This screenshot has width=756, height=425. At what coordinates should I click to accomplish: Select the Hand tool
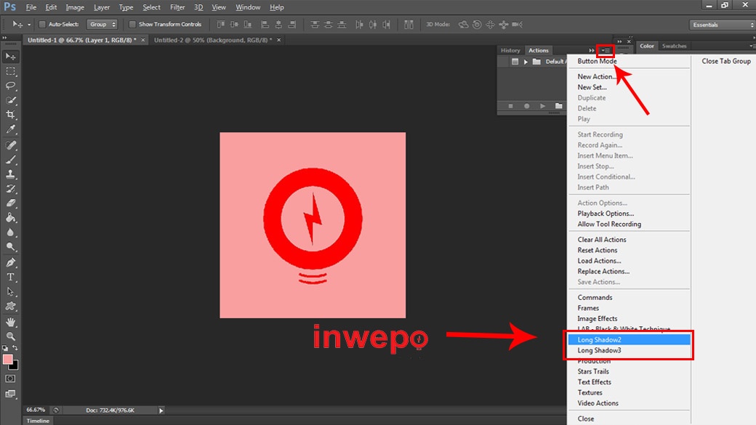pyautogui.click(x=11, y=322)
